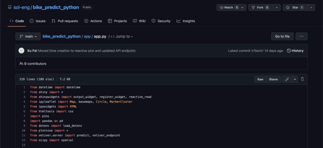Switch to the Issues tab
This screenshot has height=148, width=323.
[38, 21]
